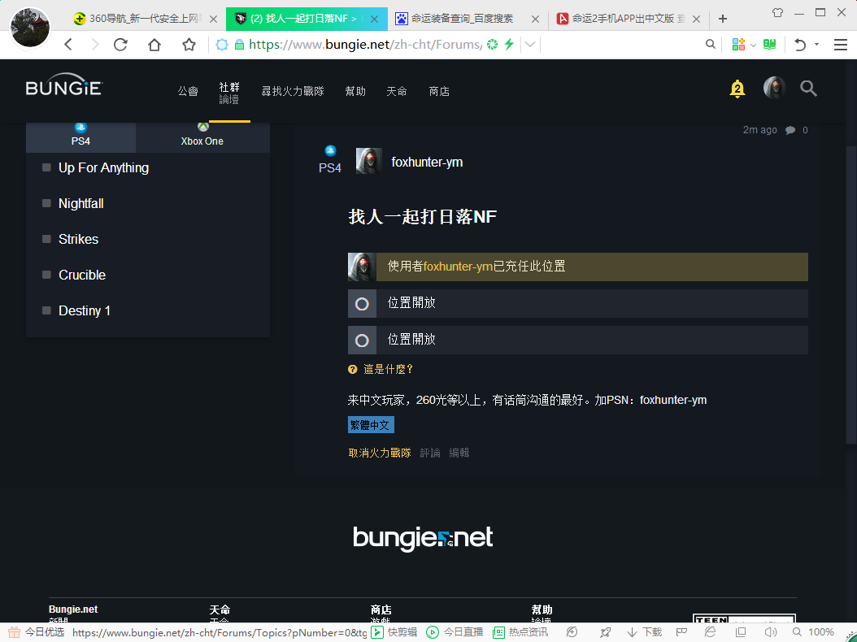Click the Bungie.net footer heading link
Image resolution: width=857 pixels, height=642 pixels.
73,609
